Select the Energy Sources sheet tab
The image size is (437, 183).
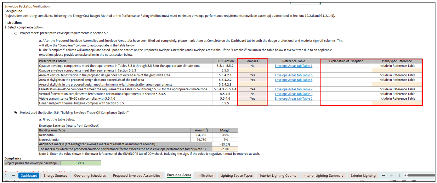(x=55, y=175)
